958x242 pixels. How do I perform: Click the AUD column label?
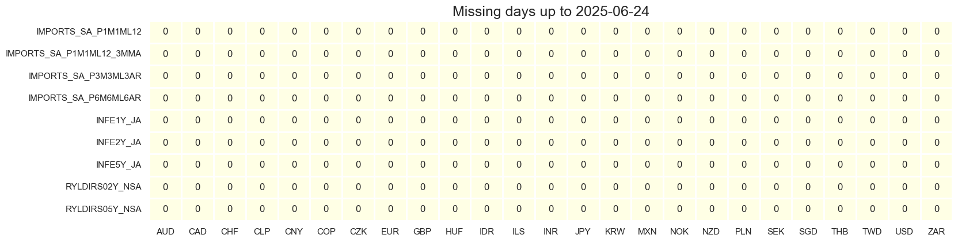[165, 232]
